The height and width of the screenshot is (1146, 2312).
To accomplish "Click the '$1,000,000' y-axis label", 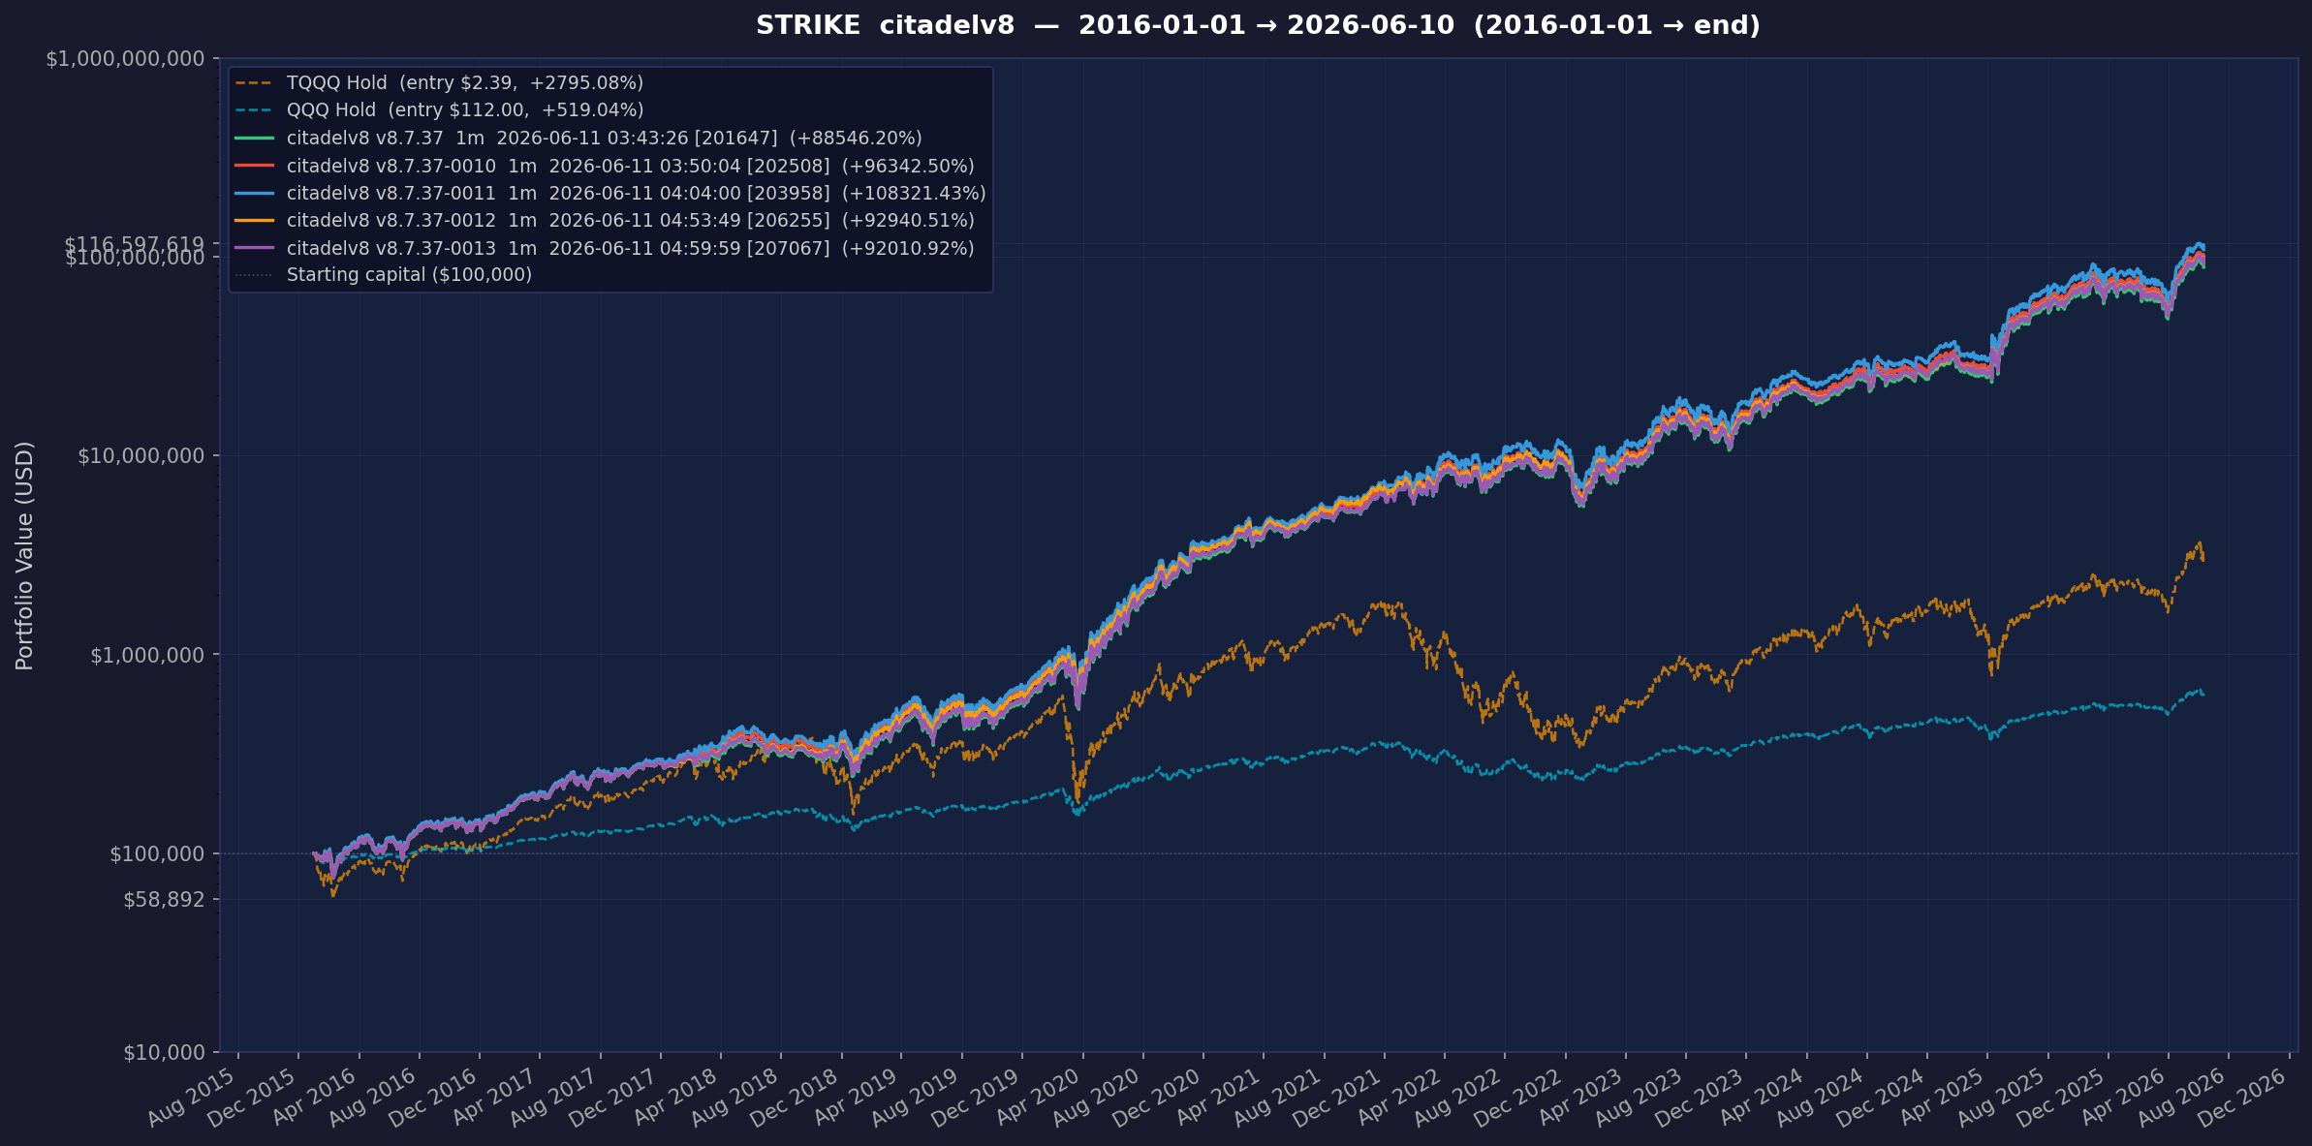I will tap(147, 655).
